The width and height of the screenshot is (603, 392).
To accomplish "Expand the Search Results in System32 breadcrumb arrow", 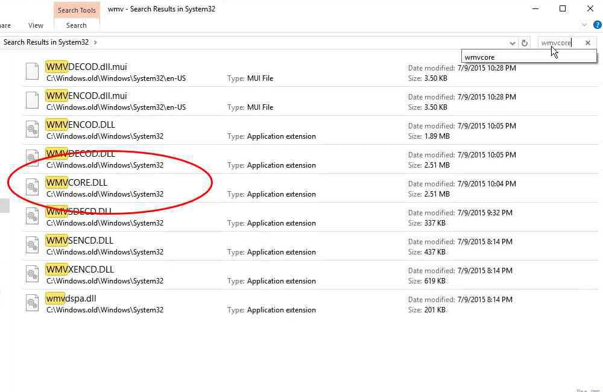I will click(95, 42).
